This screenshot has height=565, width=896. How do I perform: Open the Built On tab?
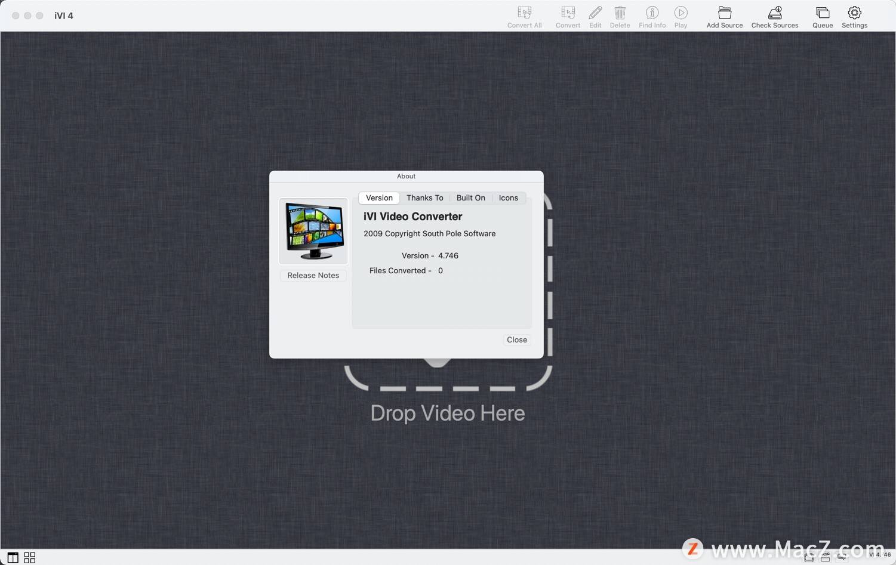click(x=471, y=198)
